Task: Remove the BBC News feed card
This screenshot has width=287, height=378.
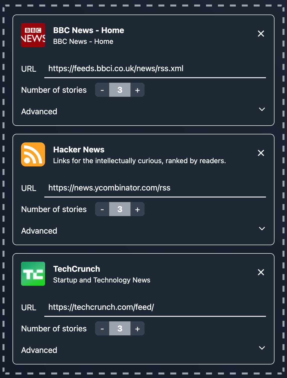Action: coord(261,34)
